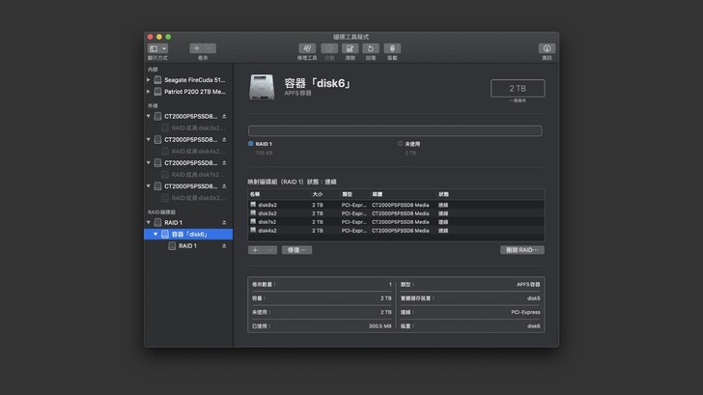Click the add volume plus toolbar button
This screenshot has height=395, width=703.
coord(197,48)
